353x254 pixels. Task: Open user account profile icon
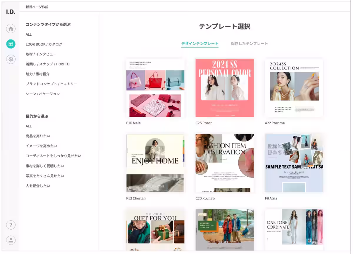(11, 240)
